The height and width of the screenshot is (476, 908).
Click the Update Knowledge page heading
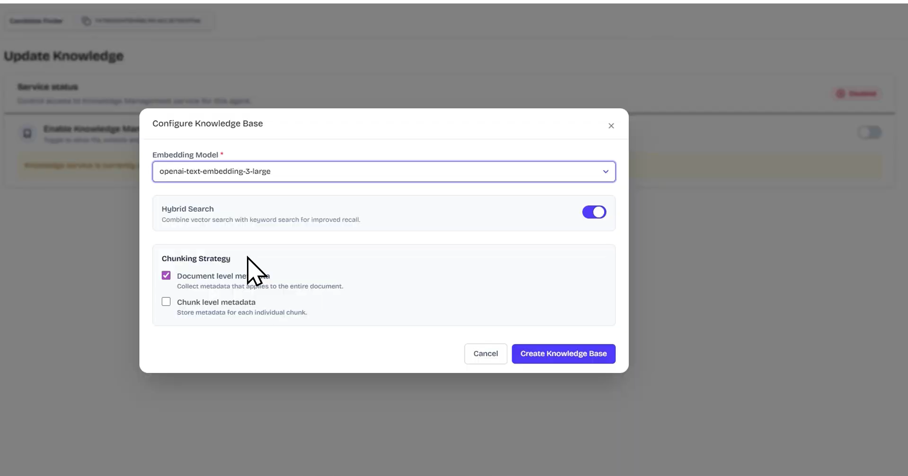click(x=64, y=56)
